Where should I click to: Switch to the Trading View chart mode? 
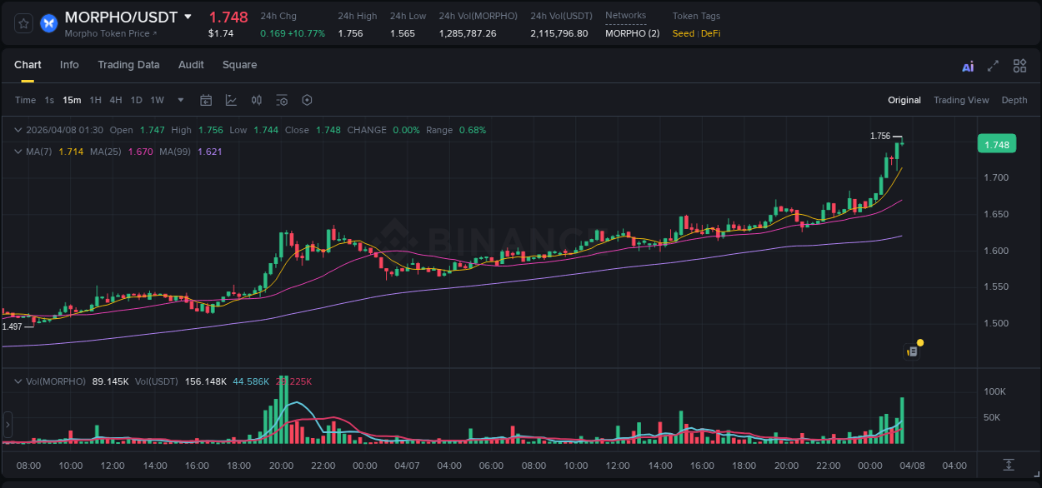coord(961,100)
